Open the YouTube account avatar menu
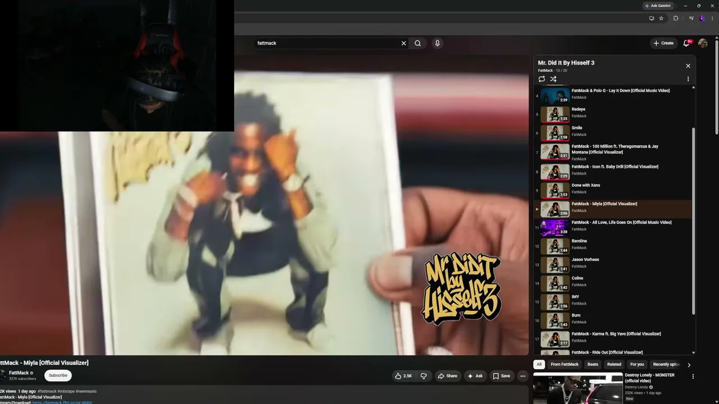The width and height of the screenshot is (719, 404). (x=703, y=43)
